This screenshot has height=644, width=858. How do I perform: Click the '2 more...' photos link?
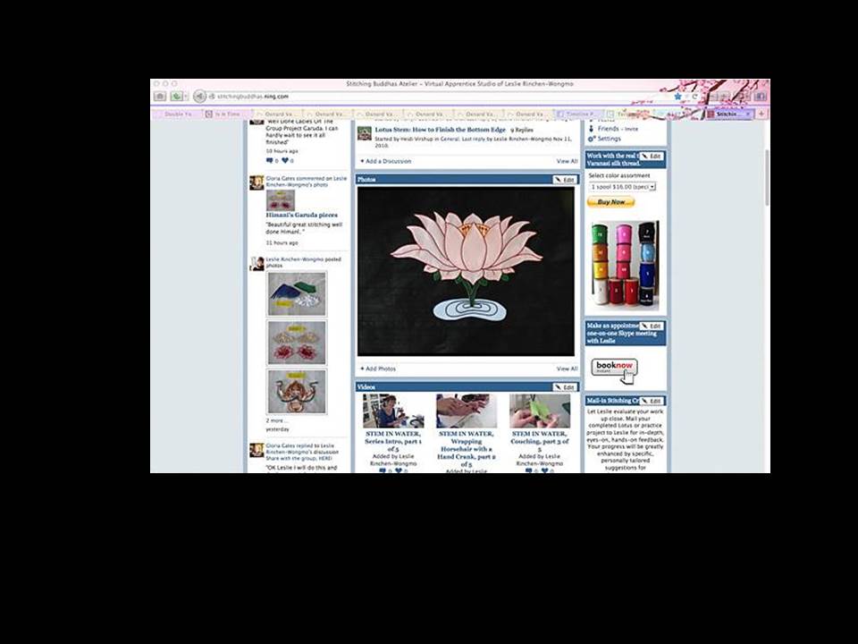276,420
